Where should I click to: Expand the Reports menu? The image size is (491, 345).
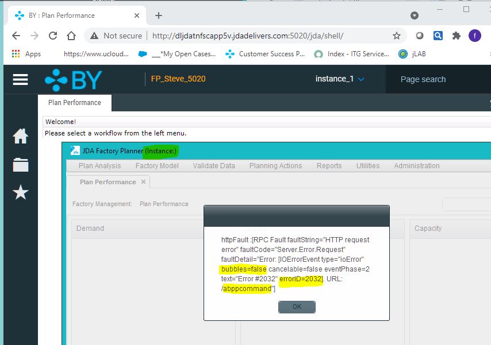pos(329,166)
